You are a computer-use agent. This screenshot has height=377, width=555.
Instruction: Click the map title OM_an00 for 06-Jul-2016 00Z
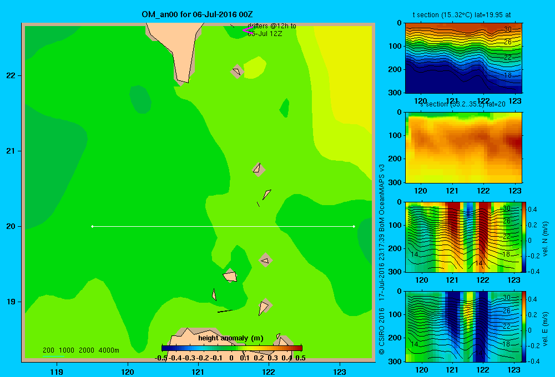(x=197, y=14)
